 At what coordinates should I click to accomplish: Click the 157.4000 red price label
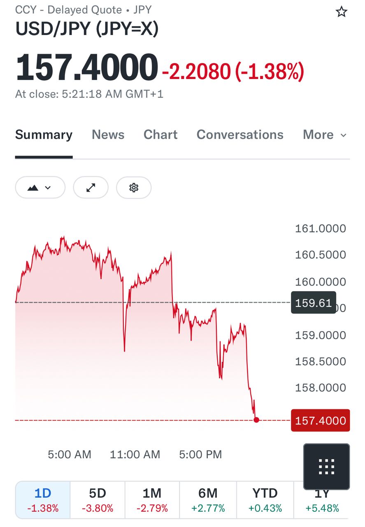pyautogui.click(x=320, y=420)
